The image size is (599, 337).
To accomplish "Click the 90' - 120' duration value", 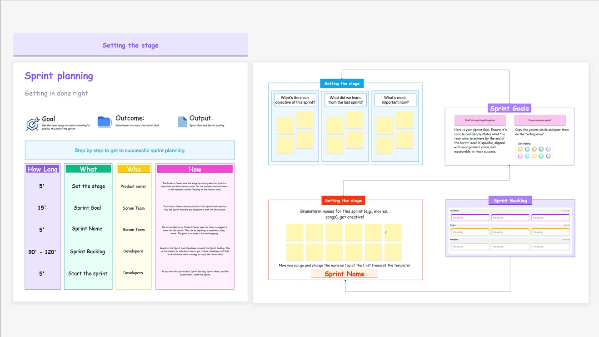I will (x=42, y=252).
